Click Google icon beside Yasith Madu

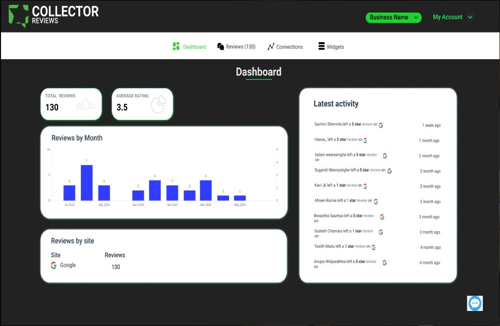[x=373, y=247]
